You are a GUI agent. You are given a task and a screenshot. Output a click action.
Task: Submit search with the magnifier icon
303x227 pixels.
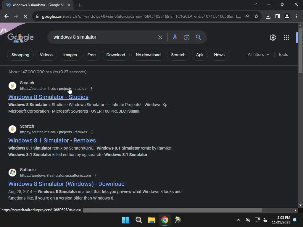(x=198, y=37)
